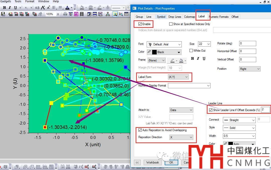Click the Italic icon in the Label tab

coord(198,58)
